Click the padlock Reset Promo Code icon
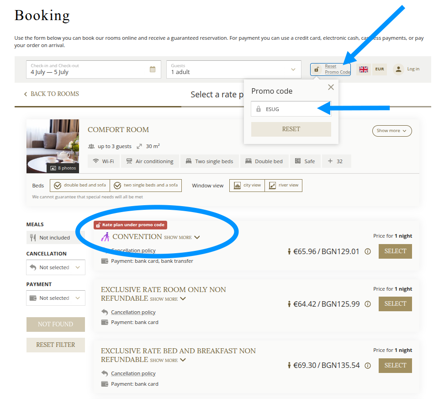 tap(317, 69)
